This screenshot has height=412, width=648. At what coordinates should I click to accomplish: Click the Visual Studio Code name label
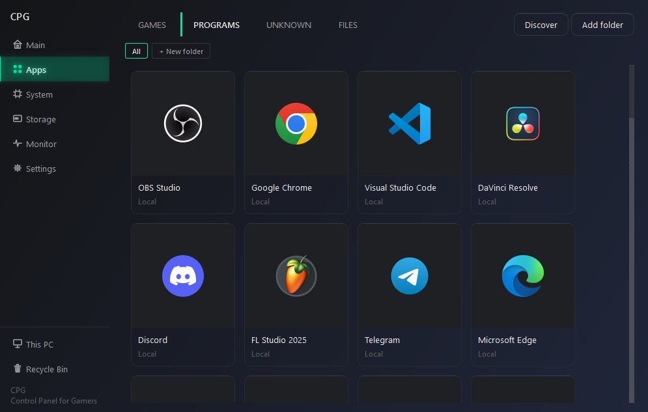(400, 188)
